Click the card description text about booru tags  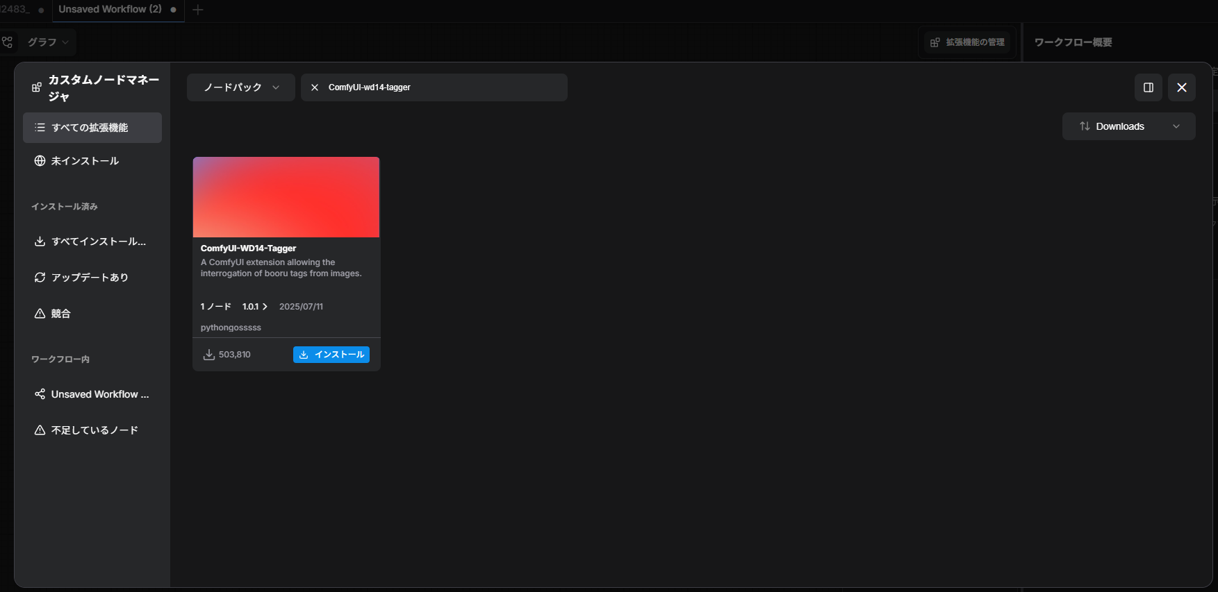coord(281,268)
